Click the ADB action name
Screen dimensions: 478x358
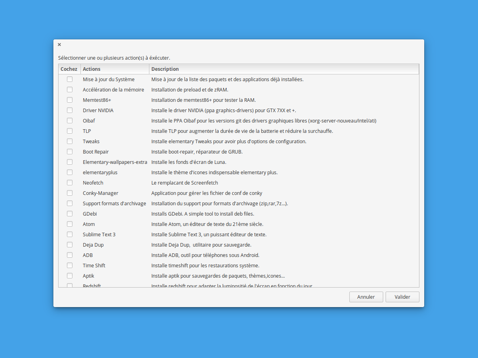[88, 255]
